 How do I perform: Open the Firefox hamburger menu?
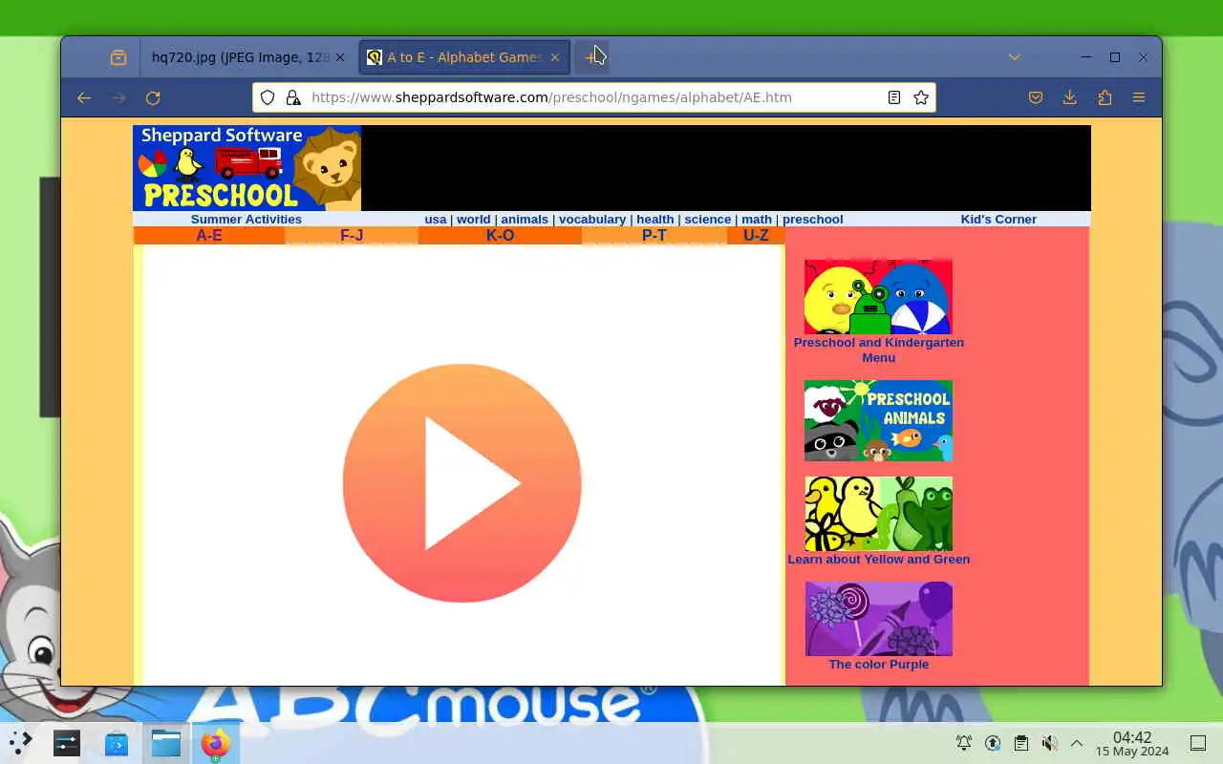click(x=1139, y=97)
